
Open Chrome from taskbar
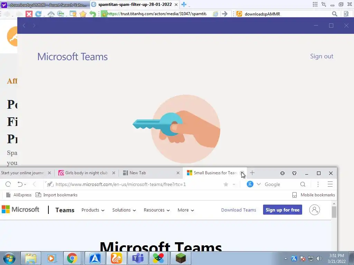point(72,258)
